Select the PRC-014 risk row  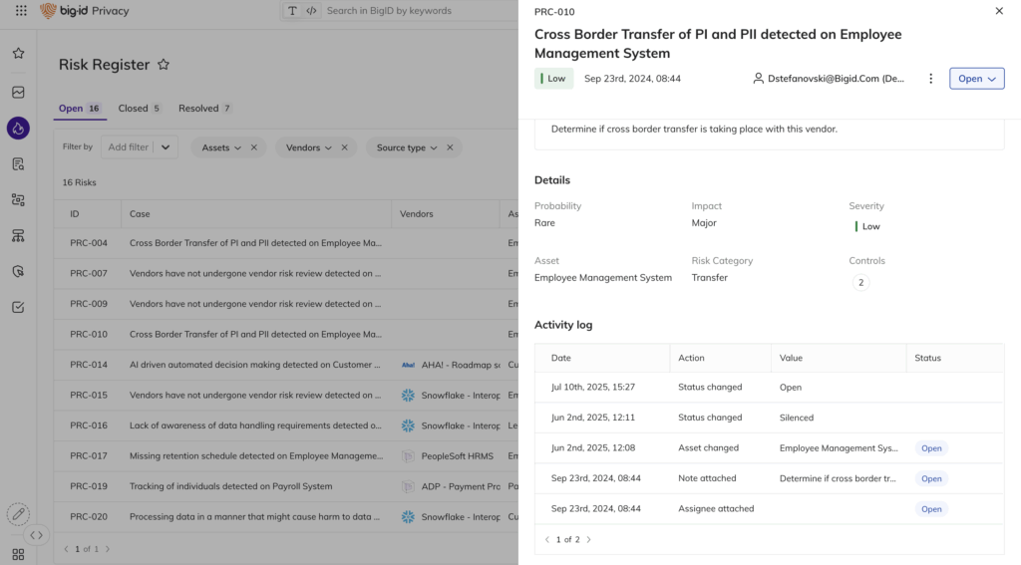[x=255, y=365]
